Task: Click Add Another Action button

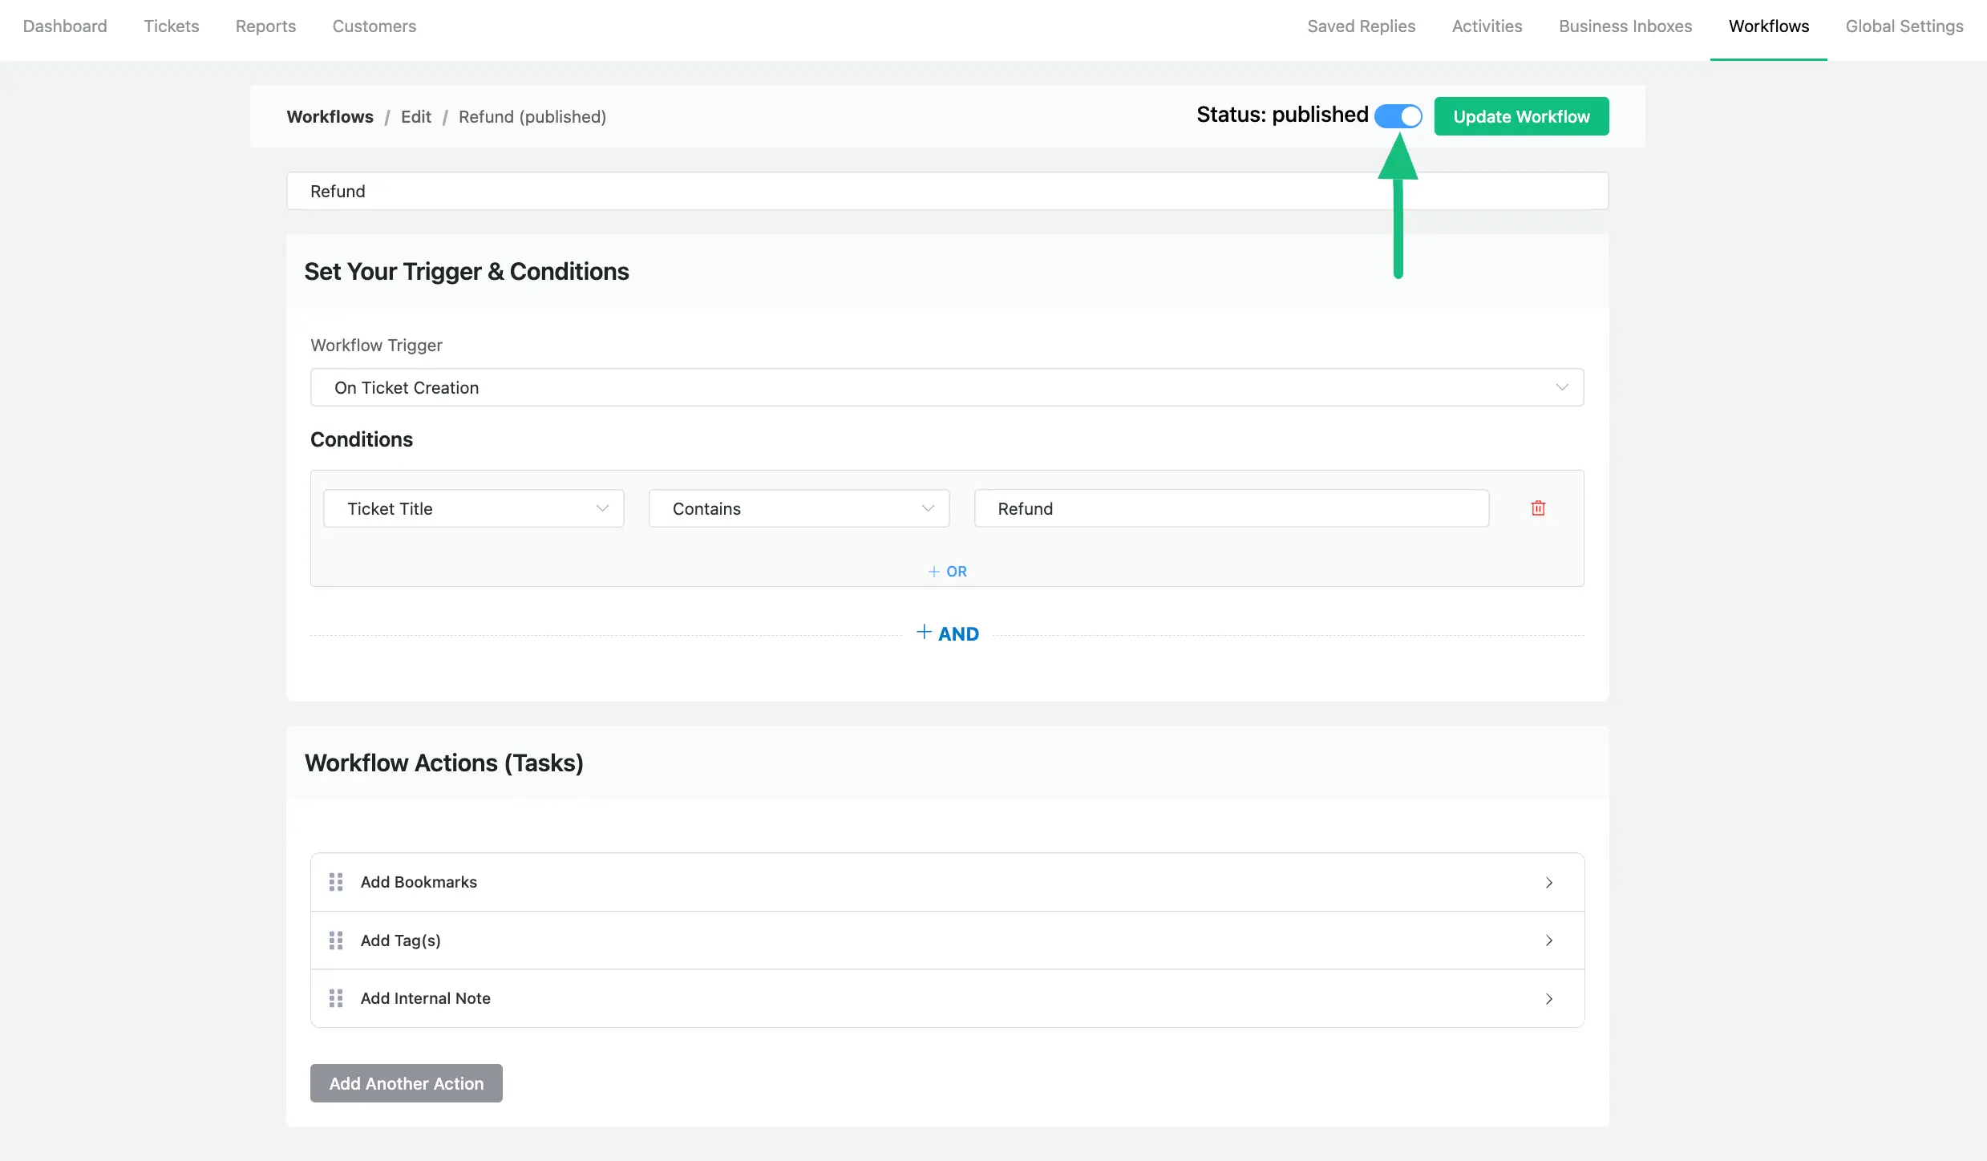Action: pyautogui.click(x=407, y=1083)
